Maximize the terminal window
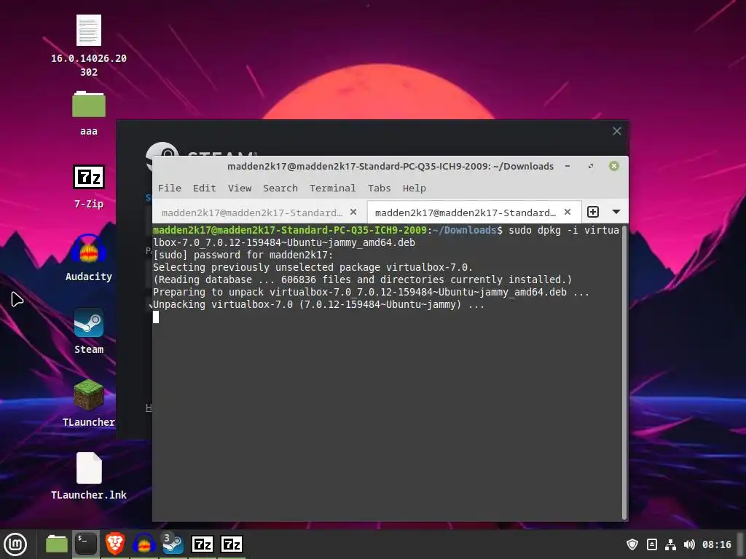The width and height of the screenshot is (746, 559). tap(590, 167)
